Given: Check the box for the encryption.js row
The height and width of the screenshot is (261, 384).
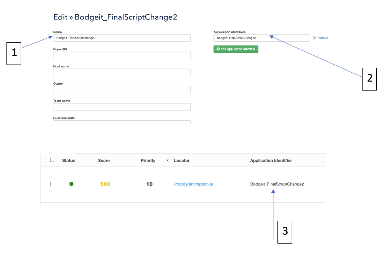Looking at the screenshot, I should click(x=52, y=184).
